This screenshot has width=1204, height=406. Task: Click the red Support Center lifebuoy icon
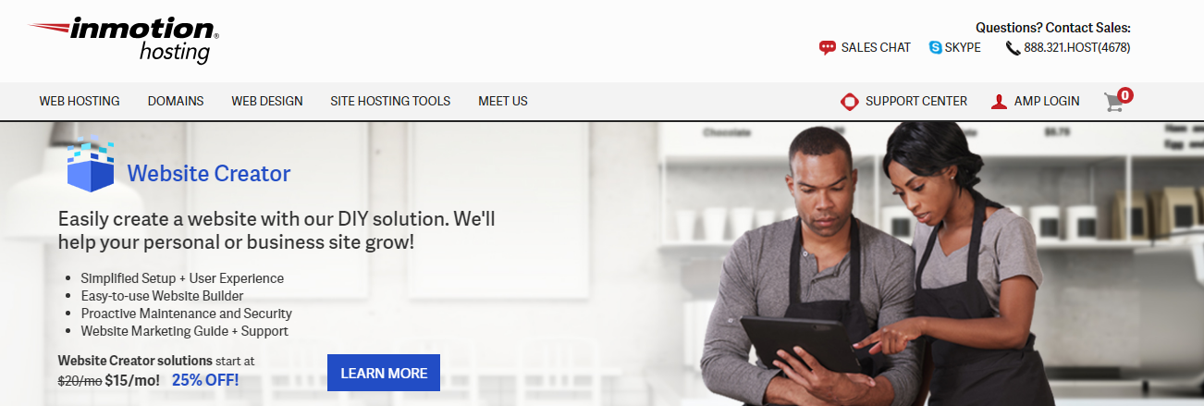tap(850, 102)
